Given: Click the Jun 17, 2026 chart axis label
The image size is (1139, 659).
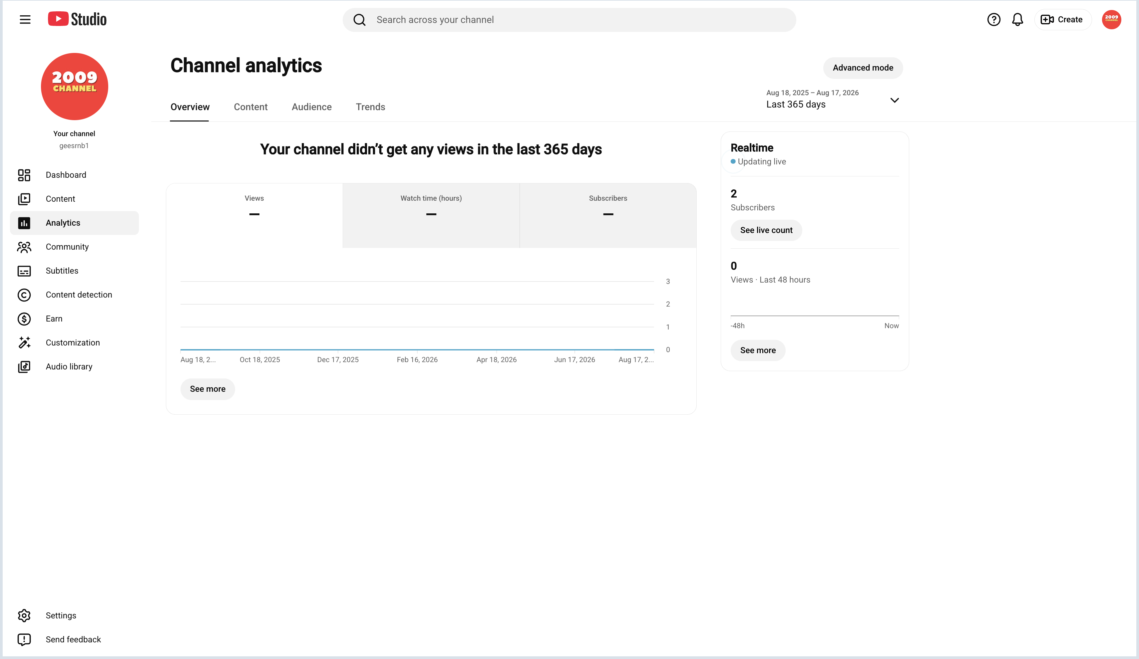Looking at the screenshot, I should (x=574, y=359).
